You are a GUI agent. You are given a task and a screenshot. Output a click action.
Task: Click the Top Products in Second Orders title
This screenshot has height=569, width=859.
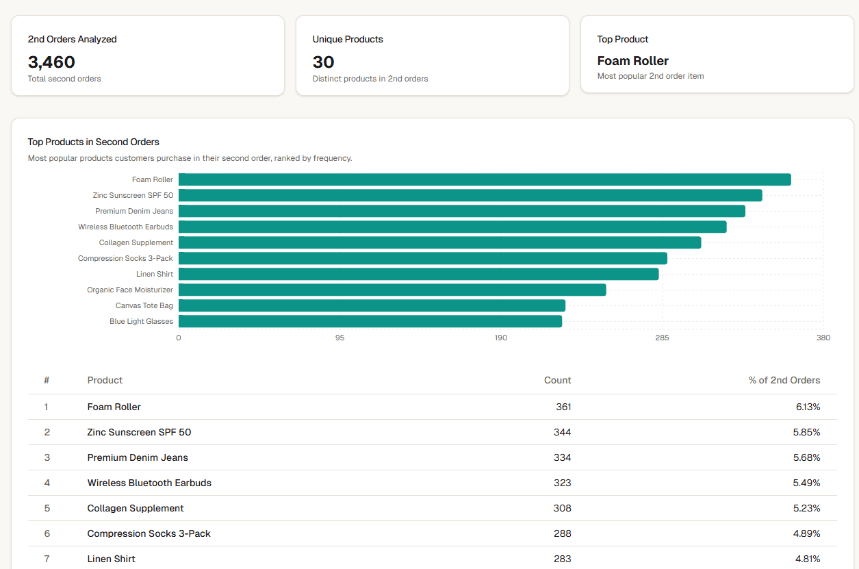93,142
